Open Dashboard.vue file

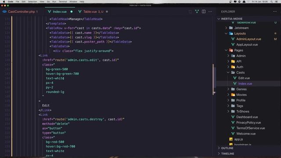pyautogui.click(x=247, y=117)
